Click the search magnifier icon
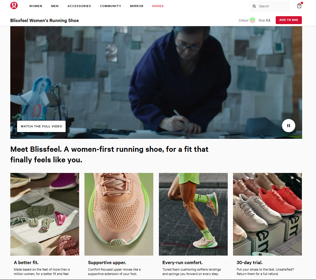The image size is (316, 280). click(x=254, y=6)
